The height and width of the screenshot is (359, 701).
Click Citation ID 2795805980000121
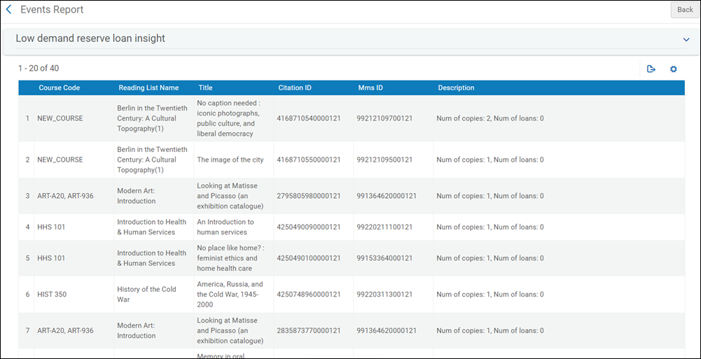[x=309, y=195]
